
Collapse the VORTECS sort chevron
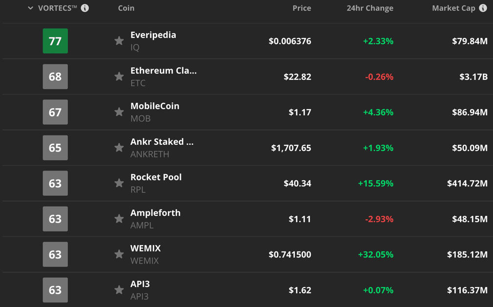click(x=31, y=8)
